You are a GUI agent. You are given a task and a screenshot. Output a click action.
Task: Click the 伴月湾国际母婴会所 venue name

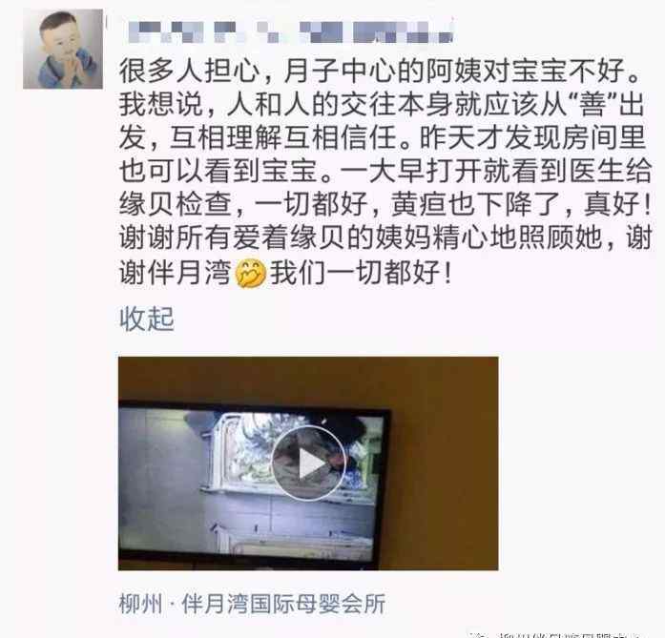click(283, 604)
